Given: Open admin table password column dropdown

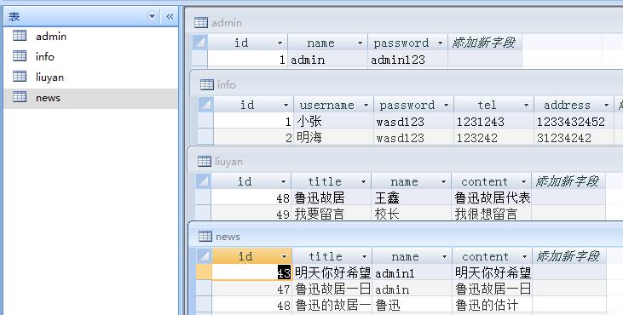Looking at the screenshot, I should coord(441,43).
